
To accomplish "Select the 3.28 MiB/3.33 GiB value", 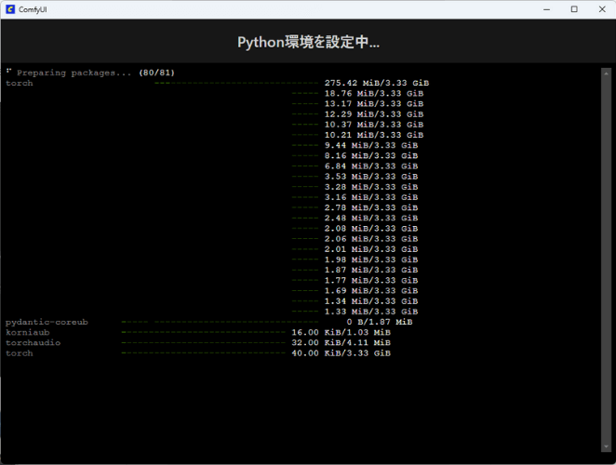I will (371, 187).
